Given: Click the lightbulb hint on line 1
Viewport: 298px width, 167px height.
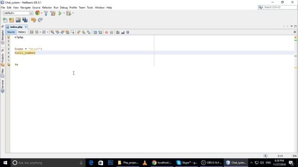Looking at the screenshot, I should tap(8, 37).
